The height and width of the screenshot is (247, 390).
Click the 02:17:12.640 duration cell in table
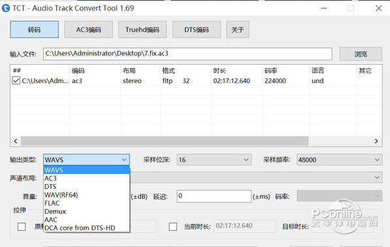tap(231, 81)
